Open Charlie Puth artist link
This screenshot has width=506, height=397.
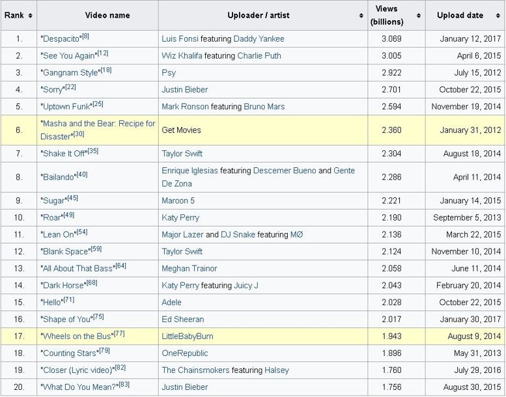tap(259, 56)
